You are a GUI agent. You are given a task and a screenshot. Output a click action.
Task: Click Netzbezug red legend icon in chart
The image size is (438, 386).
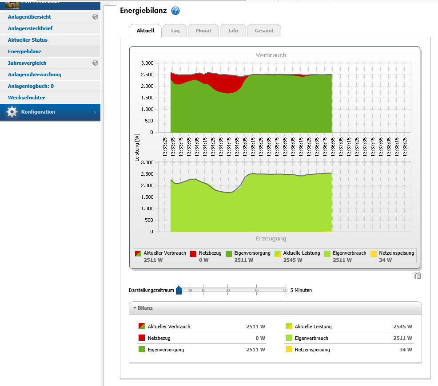193,253
